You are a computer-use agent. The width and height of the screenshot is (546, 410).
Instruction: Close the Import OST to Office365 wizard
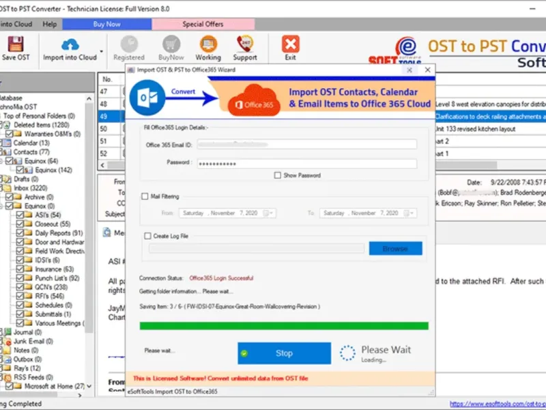[x=428, y=70]
